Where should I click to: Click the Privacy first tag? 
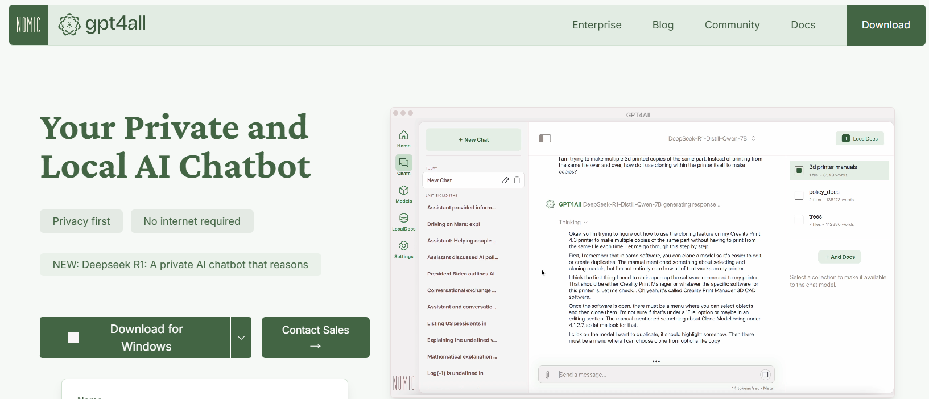(x=81, y=221)
